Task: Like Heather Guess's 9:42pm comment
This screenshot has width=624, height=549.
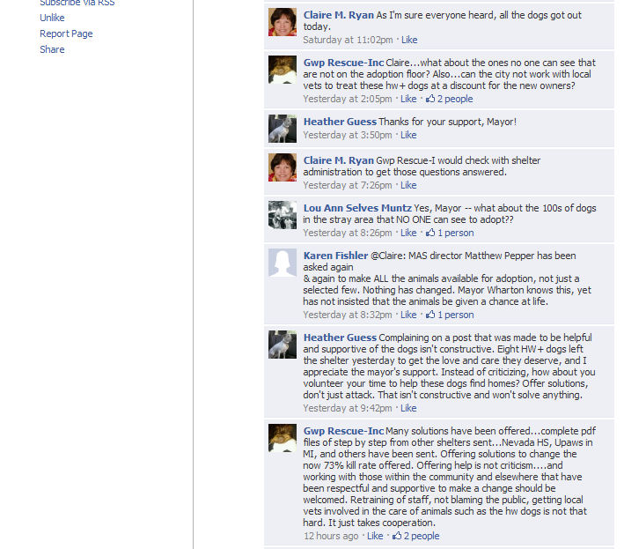Action: point(408,408)
